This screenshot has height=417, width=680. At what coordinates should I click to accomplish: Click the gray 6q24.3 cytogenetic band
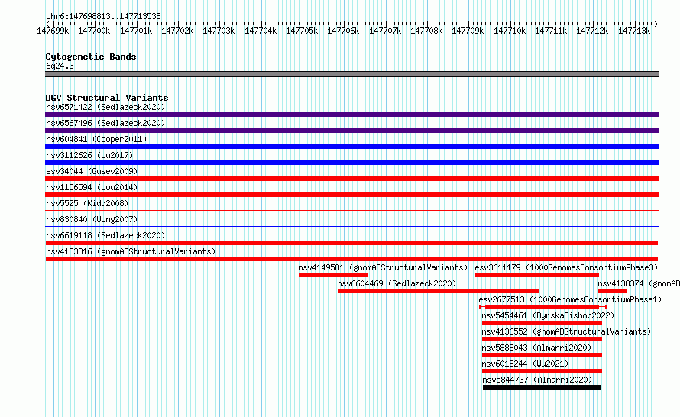point(351,74)
